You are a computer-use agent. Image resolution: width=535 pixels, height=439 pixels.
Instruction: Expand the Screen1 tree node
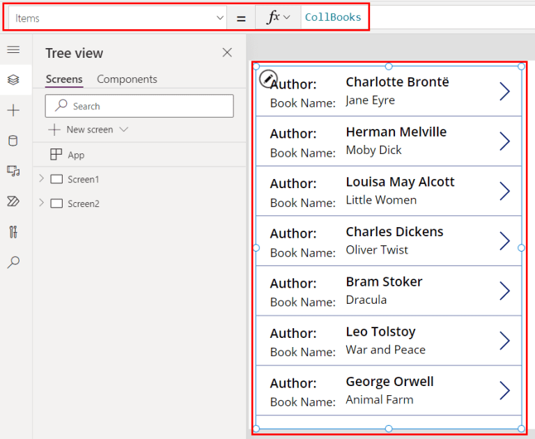[42, 178]
